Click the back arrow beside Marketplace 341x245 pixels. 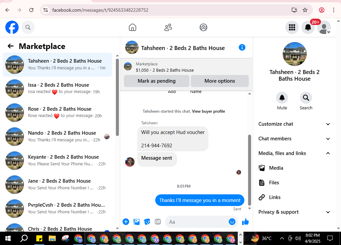(11, 46)
